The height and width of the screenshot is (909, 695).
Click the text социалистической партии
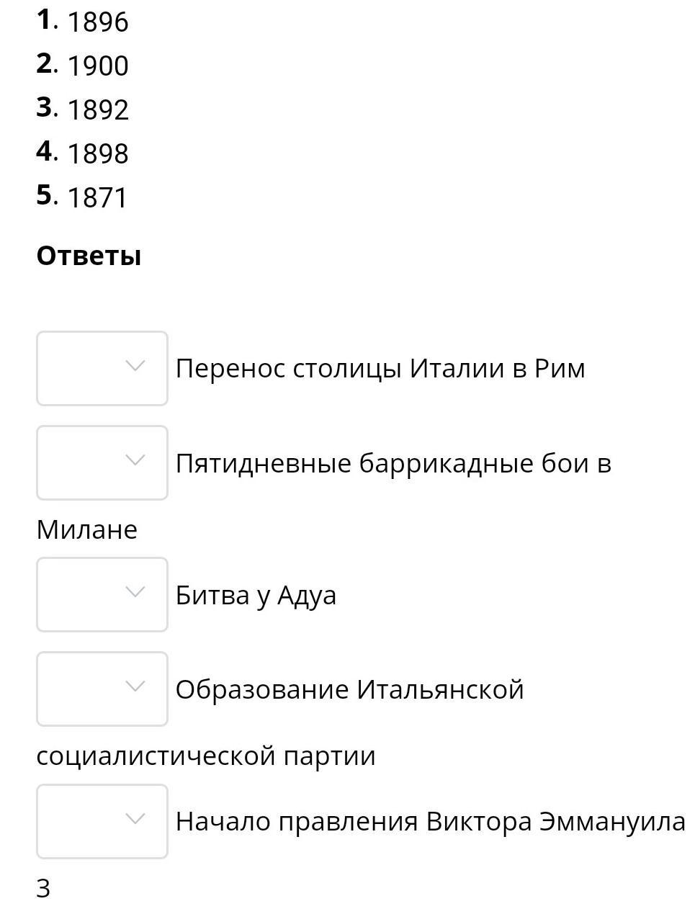tap(206, 756)
